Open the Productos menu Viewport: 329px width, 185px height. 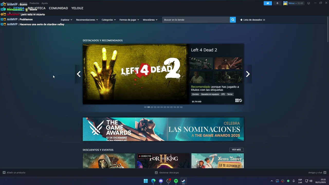[x=34, y=3]
